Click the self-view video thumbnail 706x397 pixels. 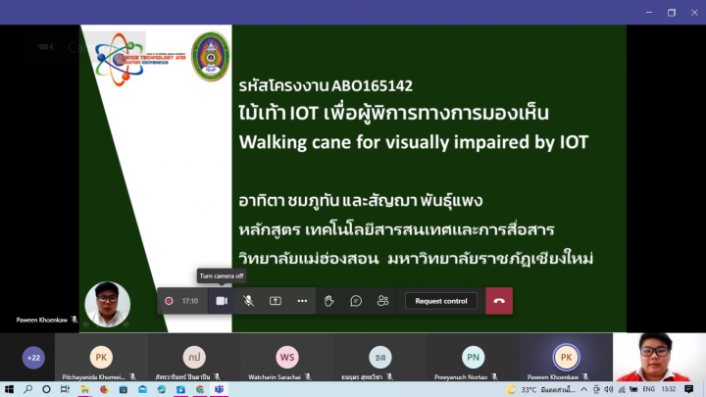(659, 358)
